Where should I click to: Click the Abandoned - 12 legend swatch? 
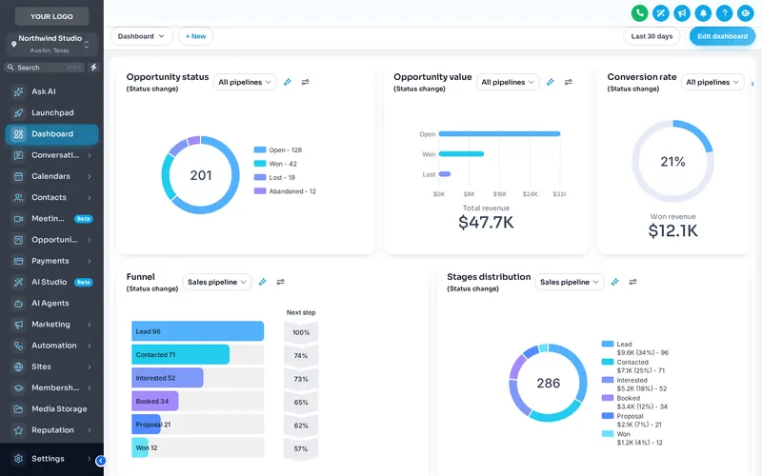260,191
